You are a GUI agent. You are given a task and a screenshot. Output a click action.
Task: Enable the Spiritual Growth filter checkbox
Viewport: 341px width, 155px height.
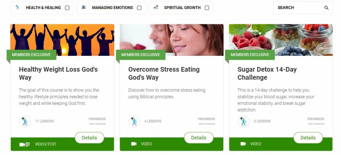[207, 8]
